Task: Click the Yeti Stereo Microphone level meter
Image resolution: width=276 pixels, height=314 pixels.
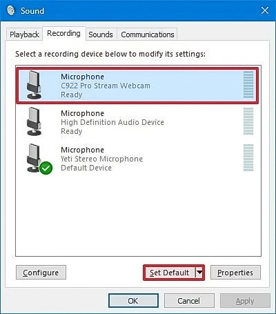Action: 248,158
